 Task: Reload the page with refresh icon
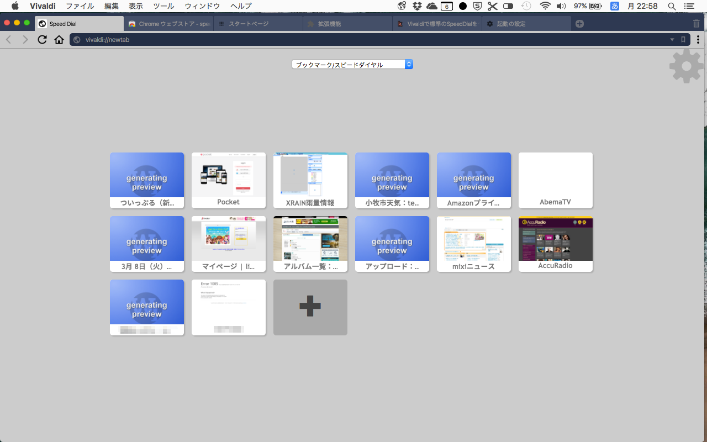click(x=42, y=40)
